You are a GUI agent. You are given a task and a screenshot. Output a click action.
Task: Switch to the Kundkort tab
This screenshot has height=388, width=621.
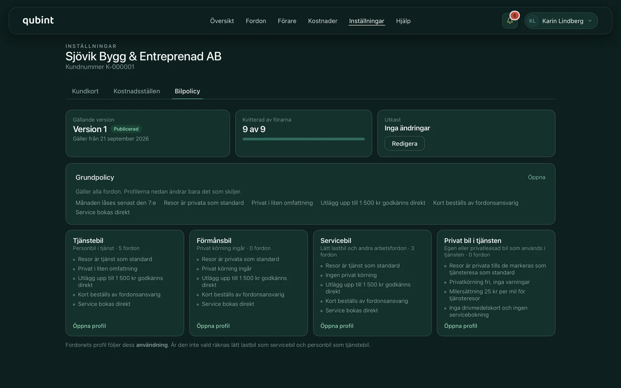click(85, 91)
